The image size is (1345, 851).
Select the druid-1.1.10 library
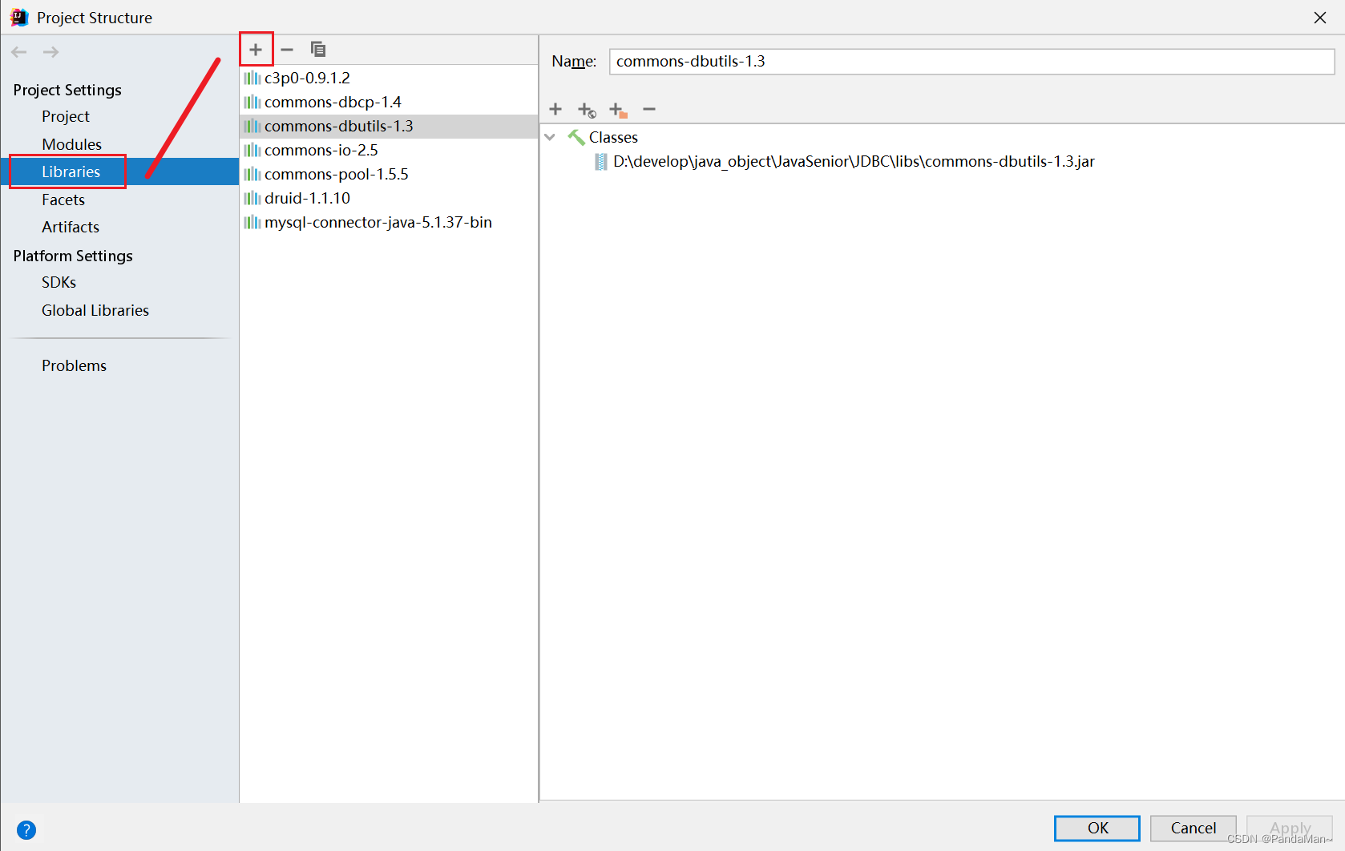tap(389, 198)
